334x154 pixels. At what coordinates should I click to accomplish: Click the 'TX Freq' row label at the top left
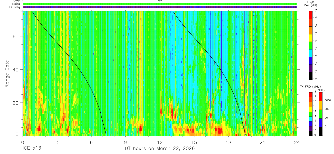coord(15,7)
